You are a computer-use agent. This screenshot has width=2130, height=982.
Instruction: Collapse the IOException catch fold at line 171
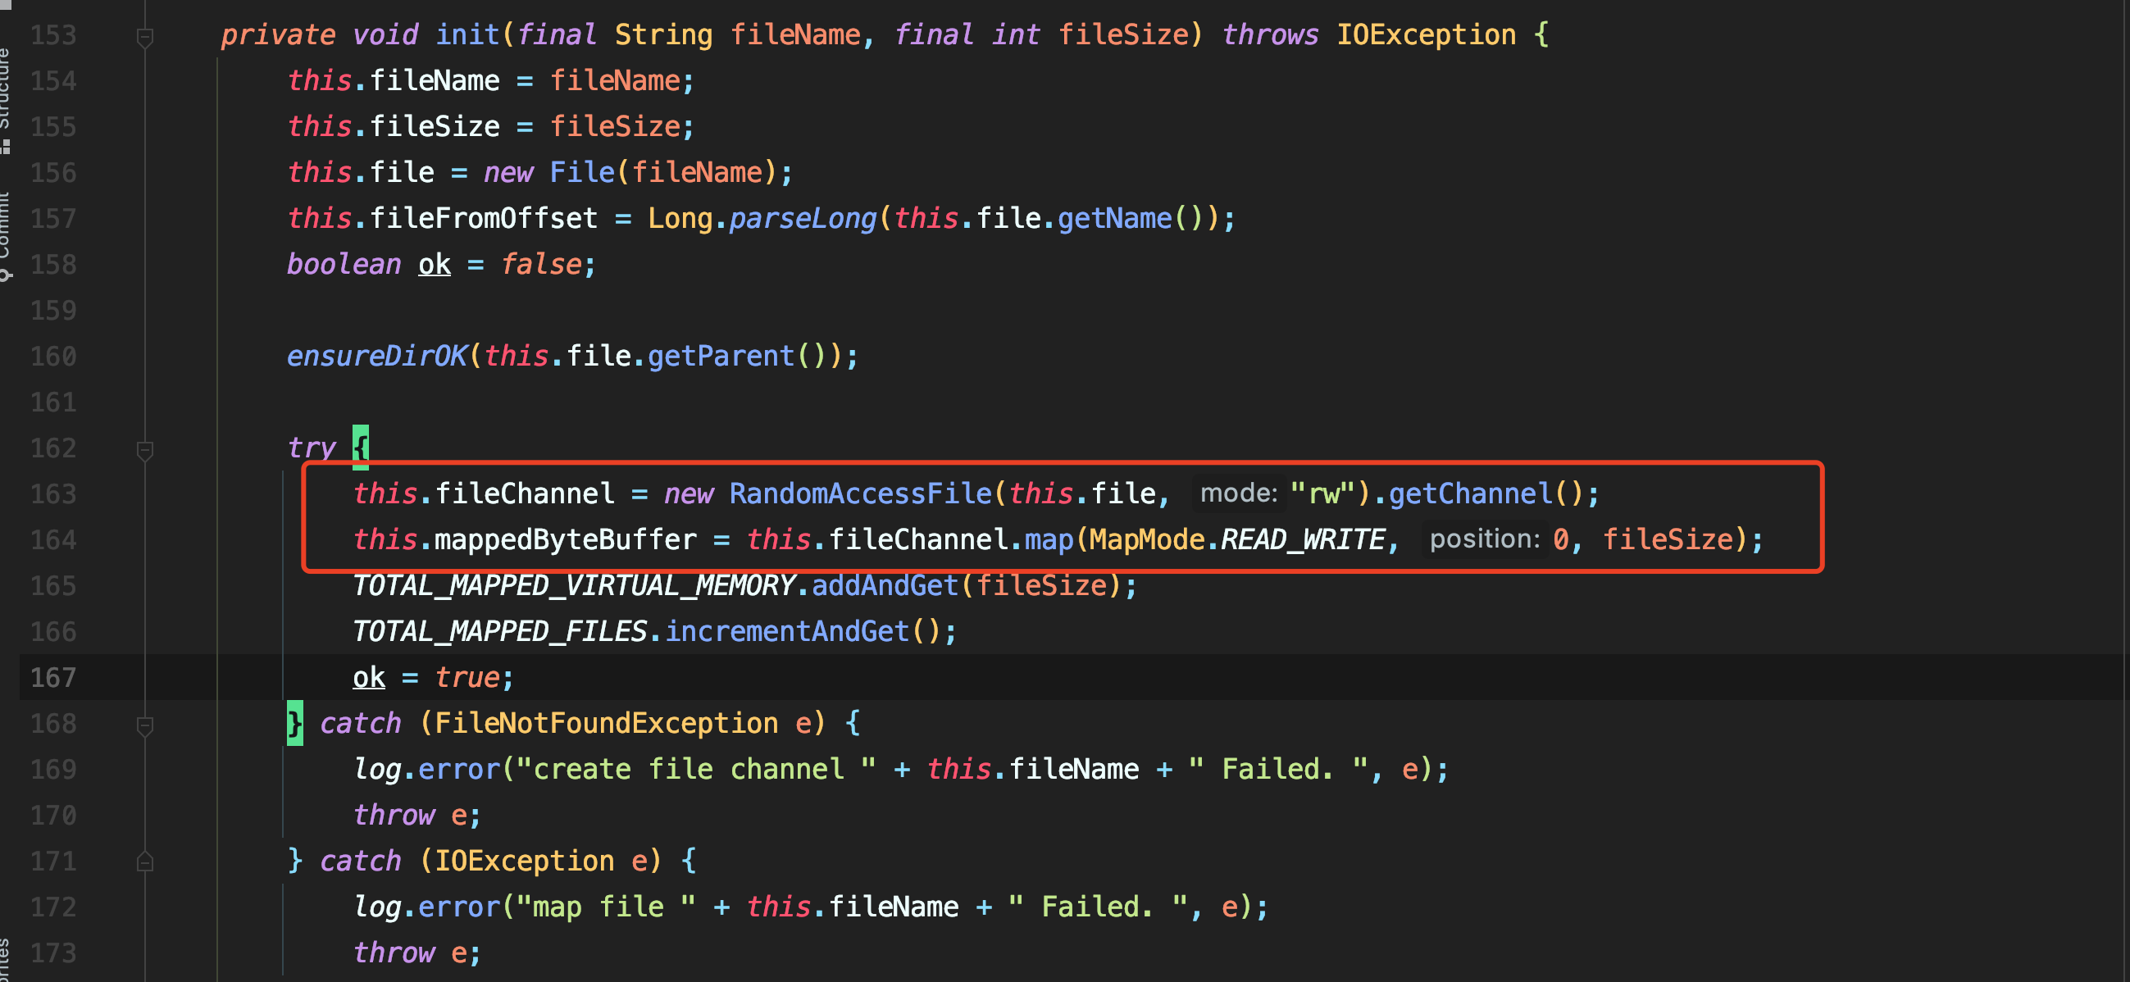[x=144, y=862]
